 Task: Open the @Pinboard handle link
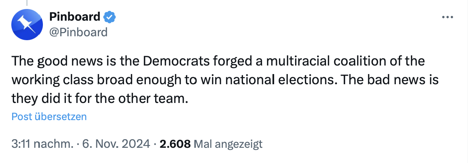78,32
